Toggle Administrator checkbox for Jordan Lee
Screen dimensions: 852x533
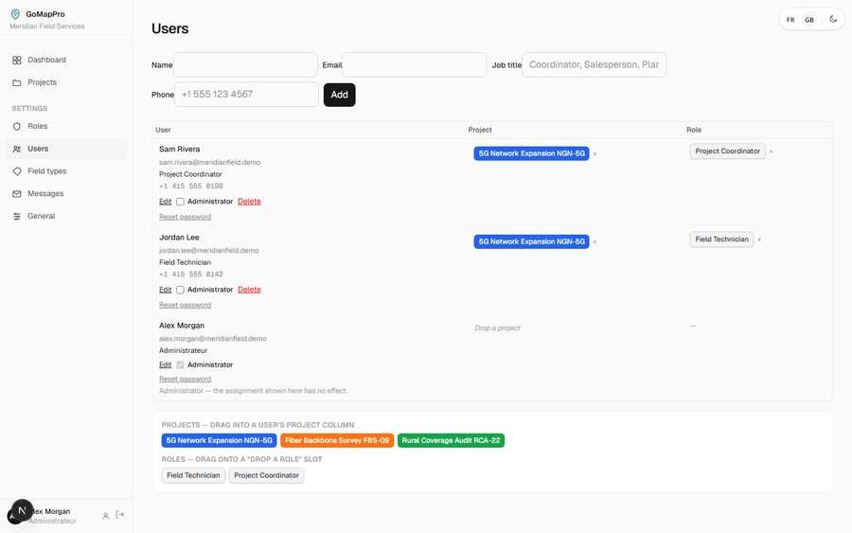pyautogui.click(x=180, y=290)
